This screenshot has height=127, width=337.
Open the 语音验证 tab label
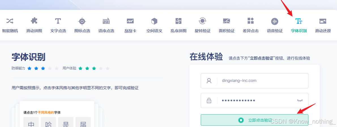(x=275, y=31)
